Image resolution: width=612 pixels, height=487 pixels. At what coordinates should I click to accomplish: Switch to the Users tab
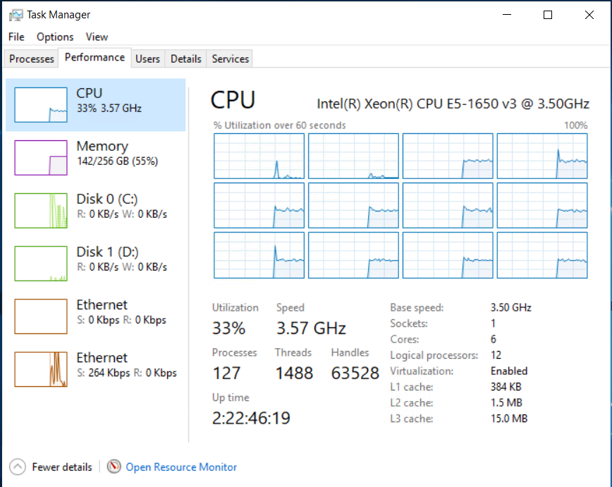tap(147, 59)
